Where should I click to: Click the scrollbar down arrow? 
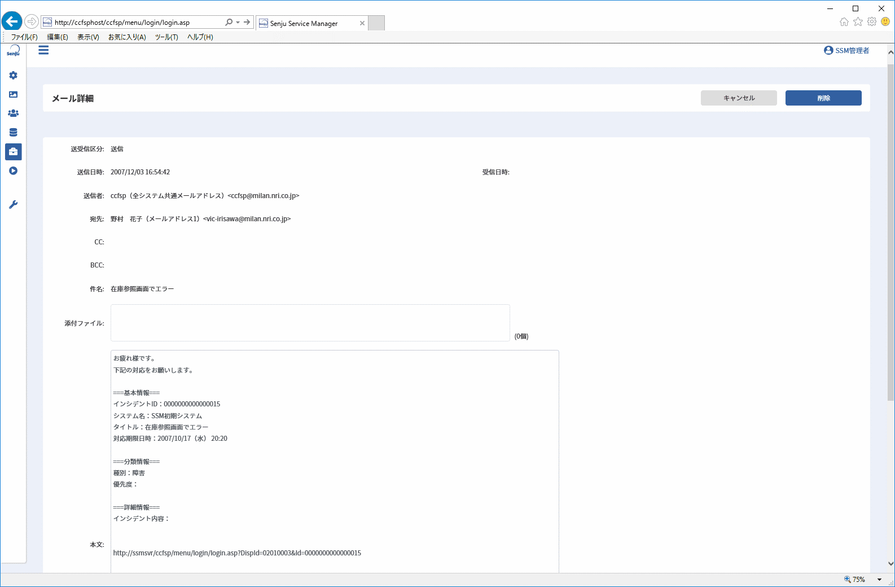click(x=890, y=563)
